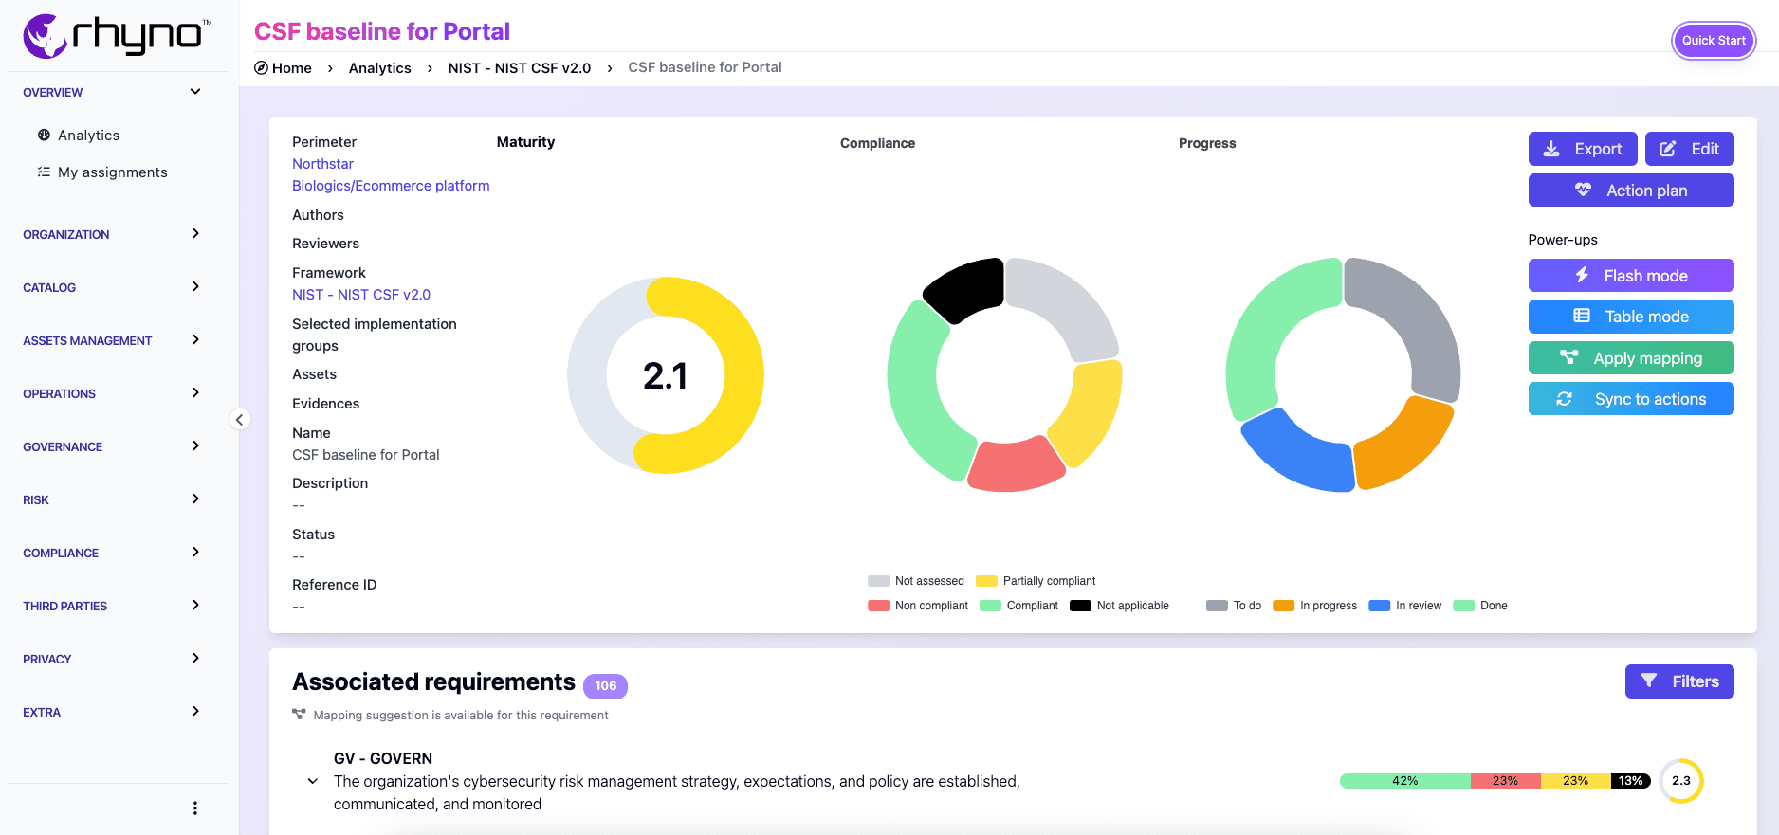Toggle the Not assessed legend entry
The image size is (1779, 835).
tap(916, 581)
